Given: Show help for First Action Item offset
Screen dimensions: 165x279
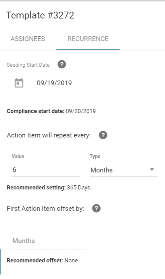Looking at the screenshot, I should (96, 208).
